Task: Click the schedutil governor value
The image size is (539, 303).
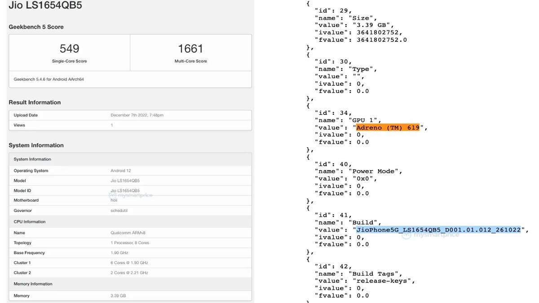Action: coord(120,211)
